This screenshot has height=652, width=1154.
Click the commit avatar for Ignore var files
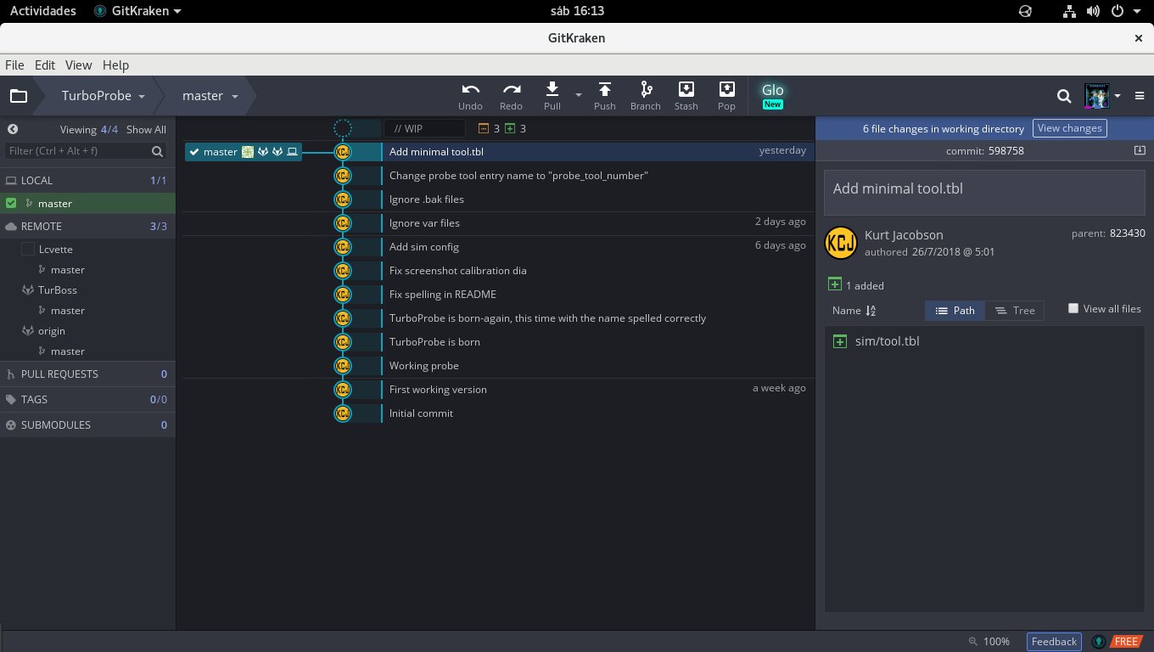point(343,223)
